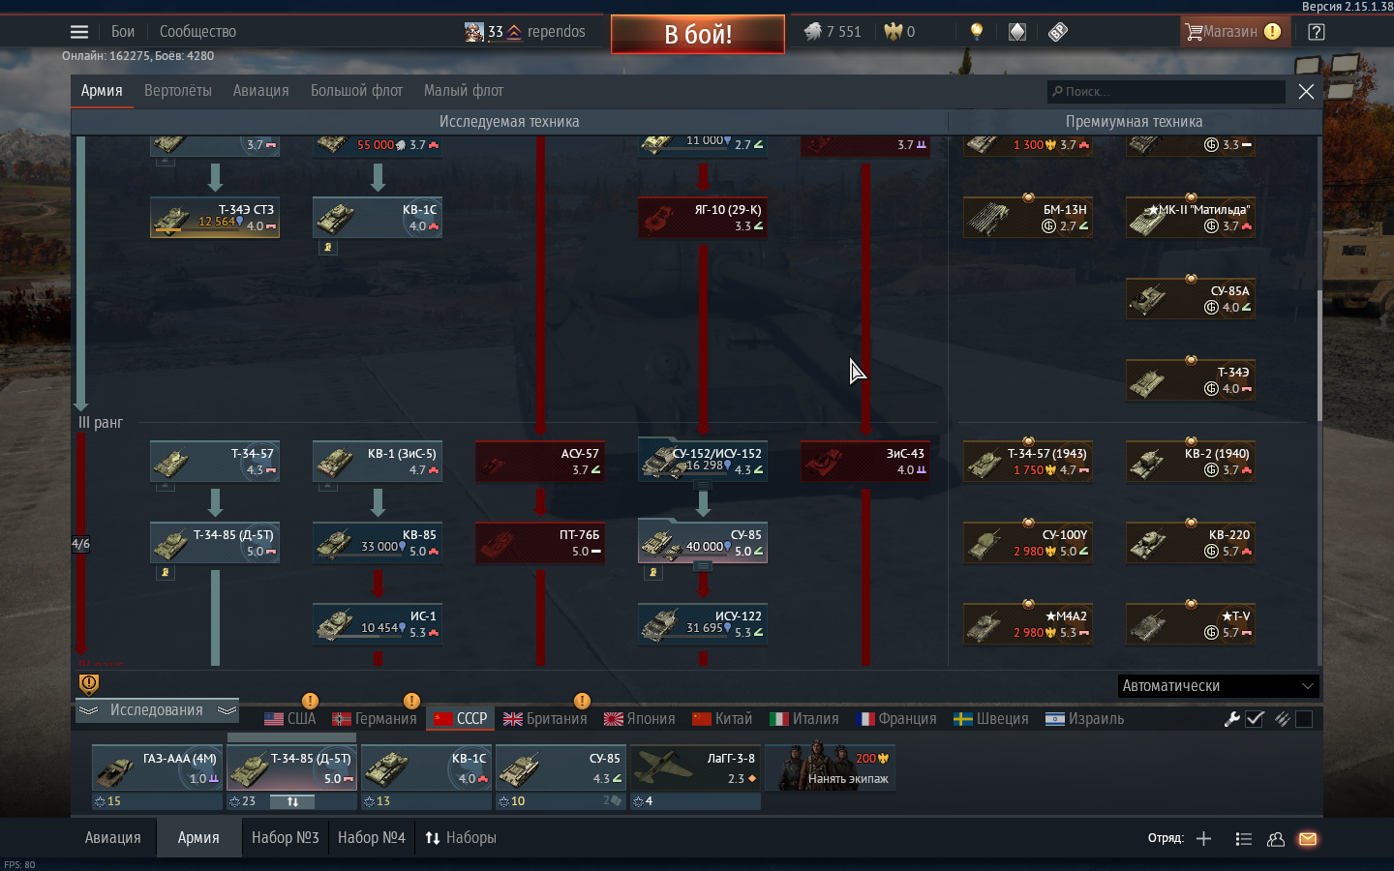
Task: Collapse the Исследования panel
Action: pos(157,710)
